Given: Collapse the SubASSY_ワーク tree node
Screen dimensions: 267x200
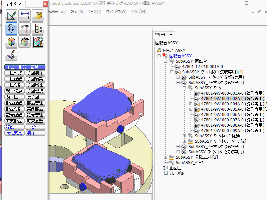Looking at the screenshot, I should click(185, 88).
